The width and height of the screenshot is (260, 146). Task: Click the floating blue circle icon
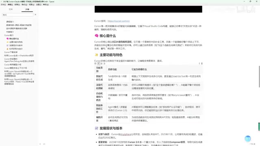[248, 139]
